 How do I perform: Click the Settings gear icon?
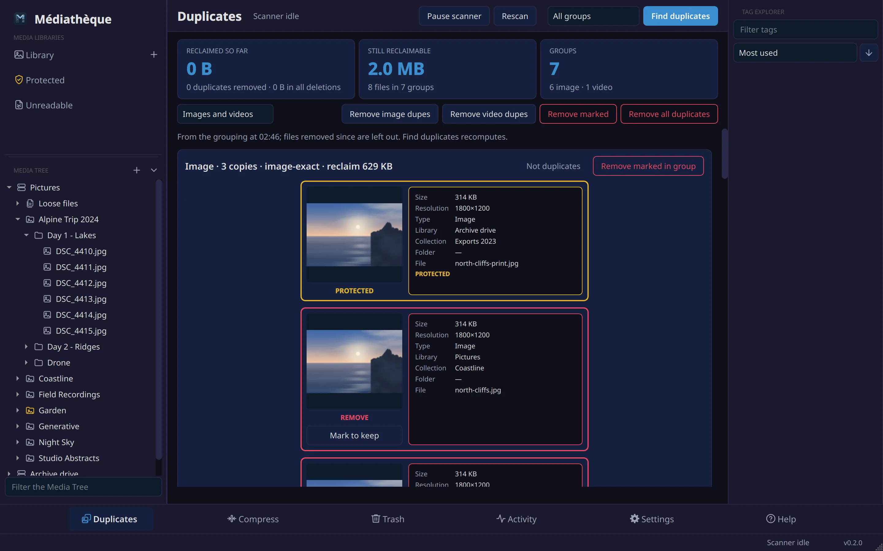click(x=635, y=519)
